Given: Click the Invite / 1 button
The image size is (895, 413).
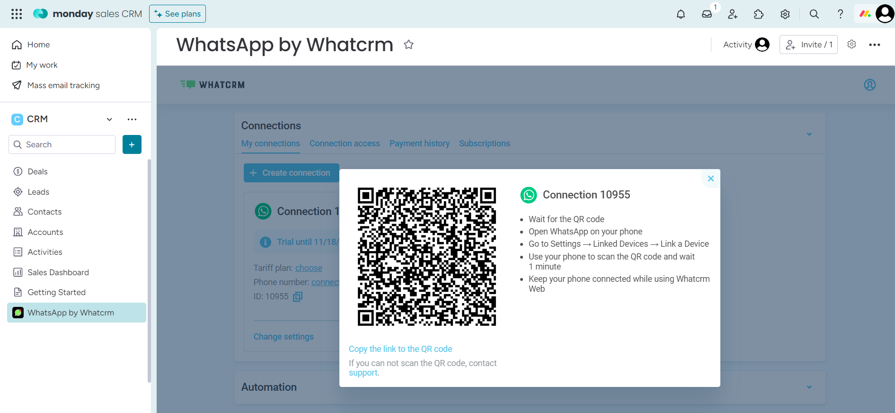Looking at the screenshot, I should point(808,45).
